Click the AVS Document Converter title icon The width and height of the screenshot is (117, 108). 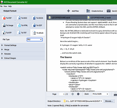pos(2,2)
